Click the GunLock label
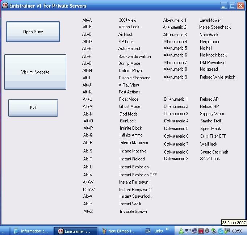 [x=128, y=121]
